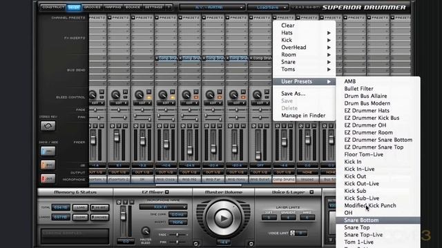Click the icon right of master volume value
442x248 pixels.
[251, 243]
